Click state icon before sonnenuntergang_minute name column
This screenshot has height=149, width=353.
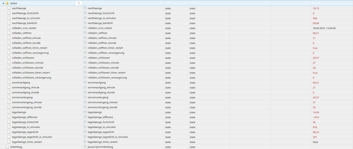tap(85, 102)
